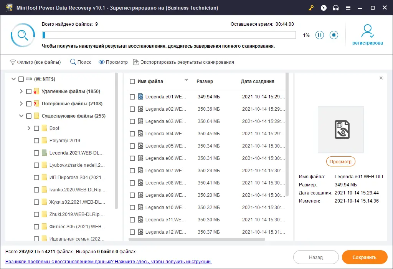Click the Legenda.2021.WEB-DL folder icon
This screenshot has width=393, height=269.
[x=45, y=153]
